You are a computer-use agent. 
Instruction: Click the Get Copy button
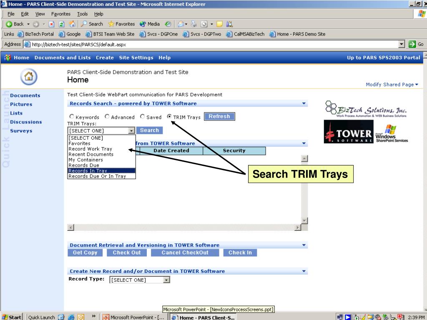coord(85,252)
